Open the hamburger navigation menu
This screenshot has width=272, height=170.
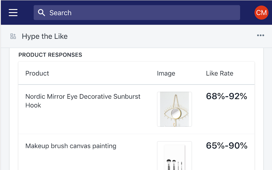[13, 13]
